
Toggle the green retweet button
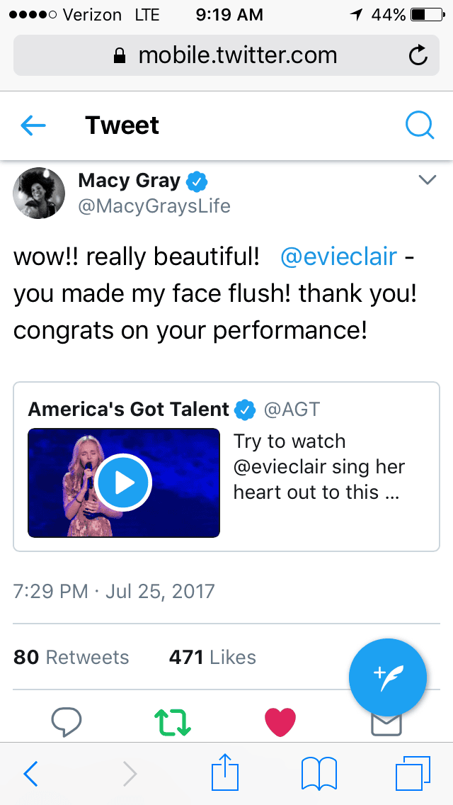pyautogui.click(x=173, y=721)
